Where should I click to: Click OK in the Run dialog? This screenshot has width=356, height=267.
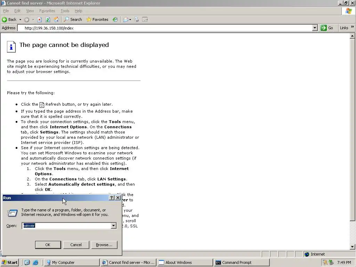[48, 245]
